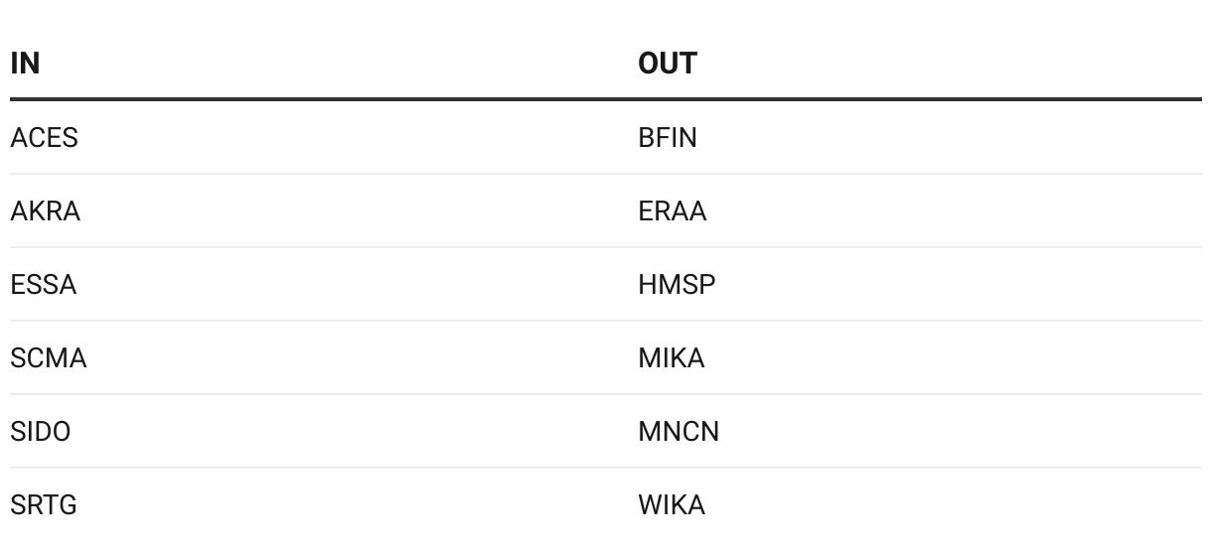Screen dimensions: 1212x550
Task: Pick the row containing AKRA and ERAA
Action: pos(606,211)
